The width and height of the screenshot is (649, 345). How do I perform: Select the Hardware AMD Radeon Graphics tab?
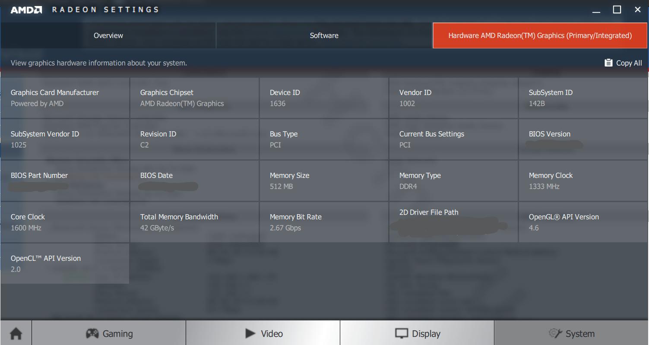540,35
